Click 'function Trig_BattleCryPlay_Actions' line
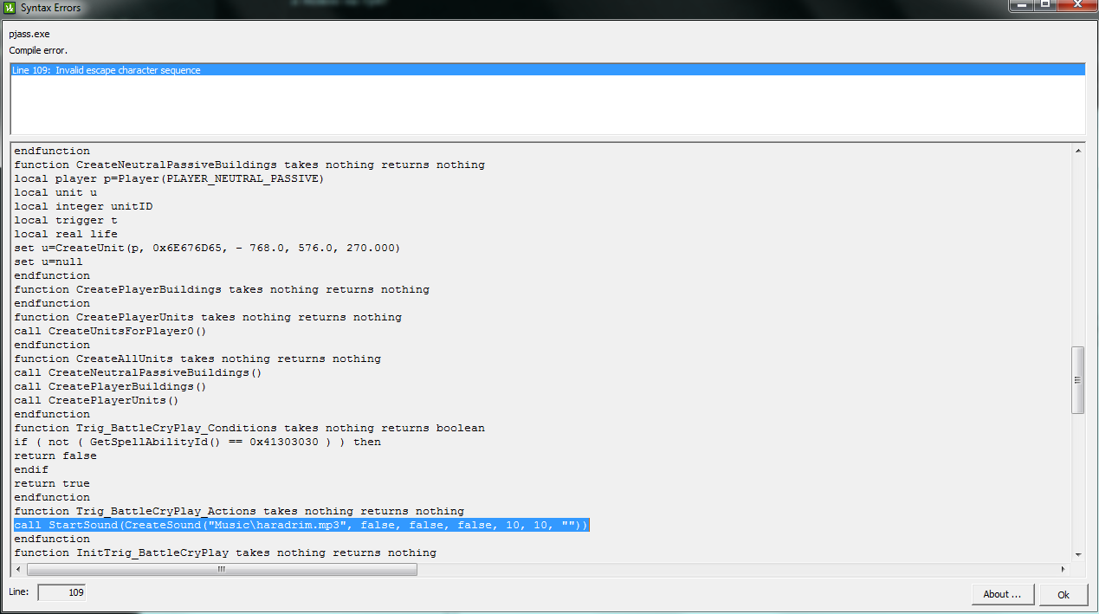1099x614 pixels. tap(239, 511)
